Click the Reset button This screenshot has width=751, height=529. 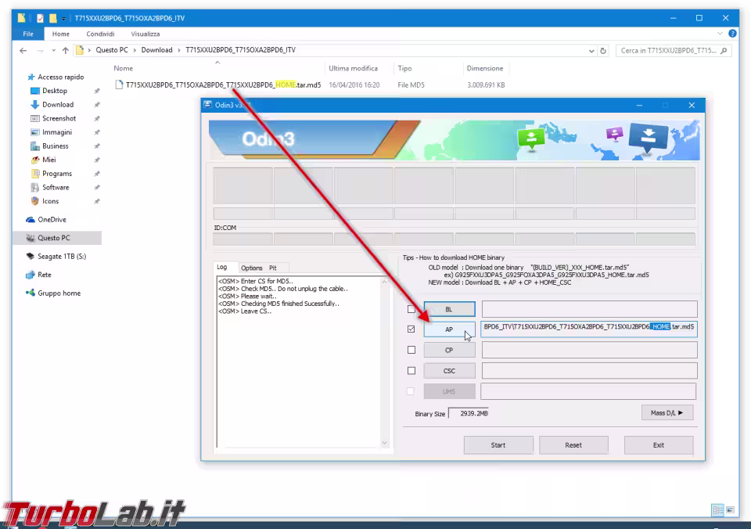click(x=573, y=445)
